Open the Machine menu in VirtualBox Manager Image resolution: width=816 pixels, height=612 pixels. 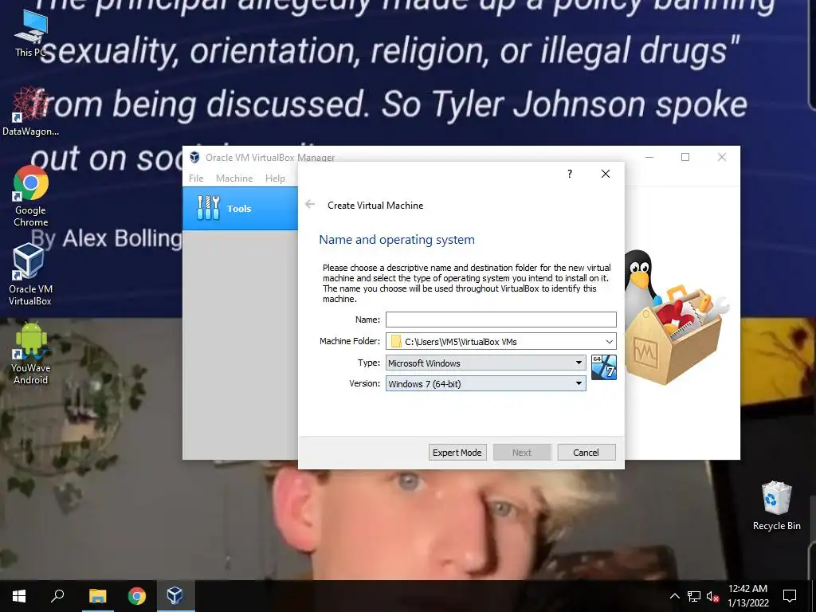point(234,178)
